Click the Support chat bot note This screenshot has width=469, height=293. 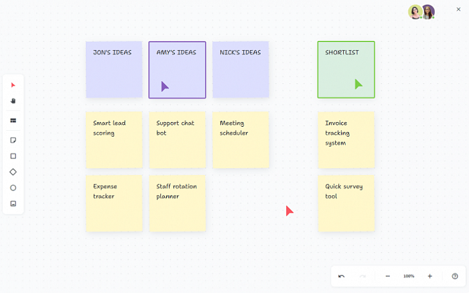[x=178, y=139]
